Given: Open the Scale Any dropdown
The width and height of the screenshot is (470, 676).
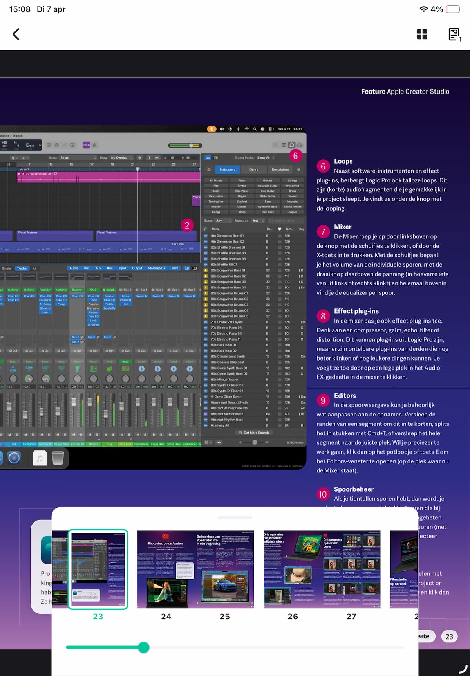Looking at the screenshot, I should pyautogui.click(x=224, y=220).
